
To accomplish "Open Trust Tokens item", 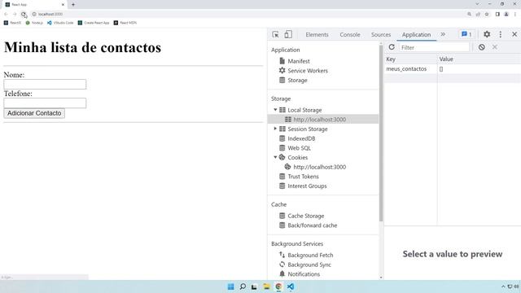I will [x=299, y=177].
